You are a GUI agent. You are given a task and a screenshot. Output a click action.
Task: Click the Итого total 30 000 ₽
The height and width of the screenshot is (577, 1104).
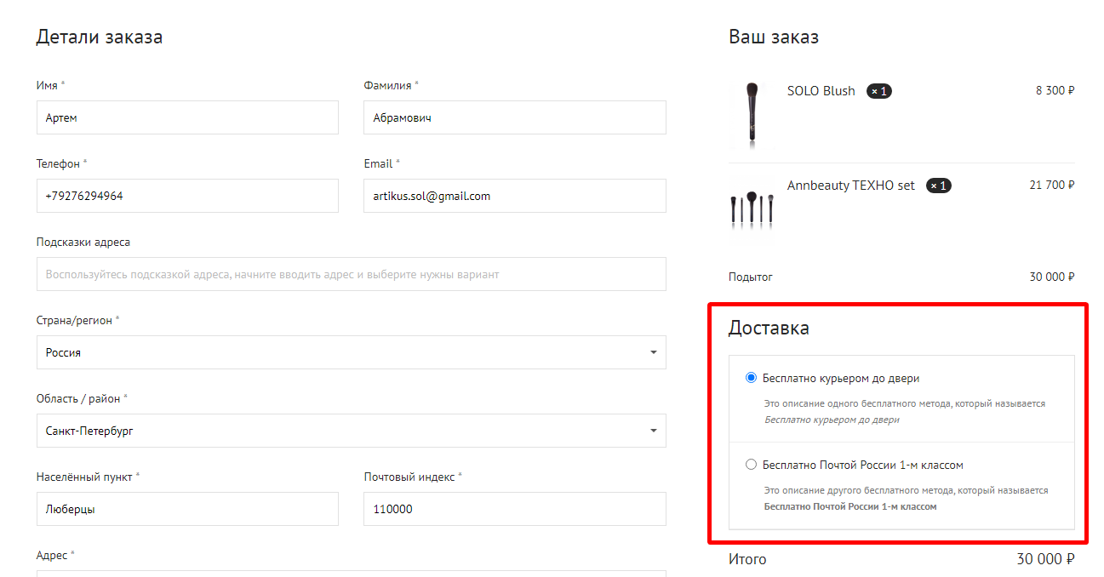[x=1045, y=559]
